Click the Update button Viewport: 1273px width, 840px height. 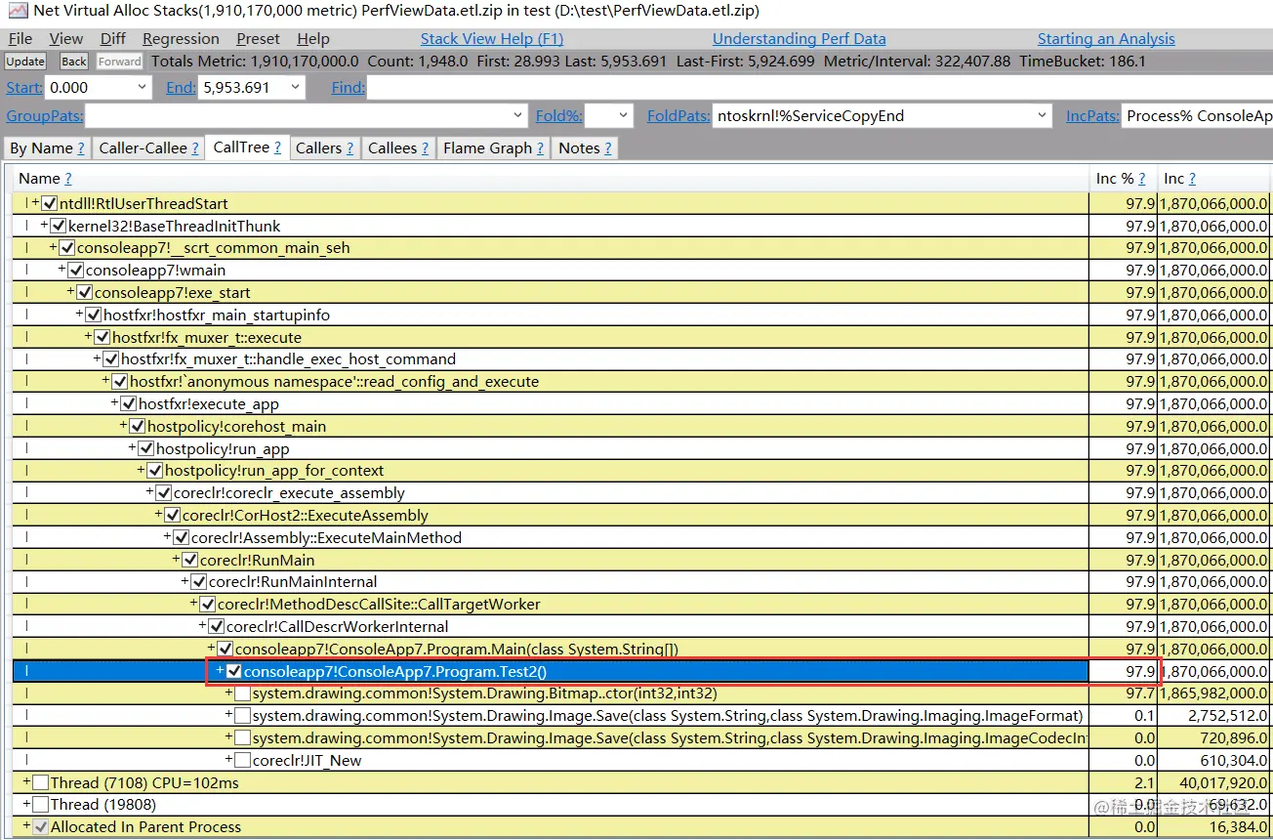click(25, 62)
